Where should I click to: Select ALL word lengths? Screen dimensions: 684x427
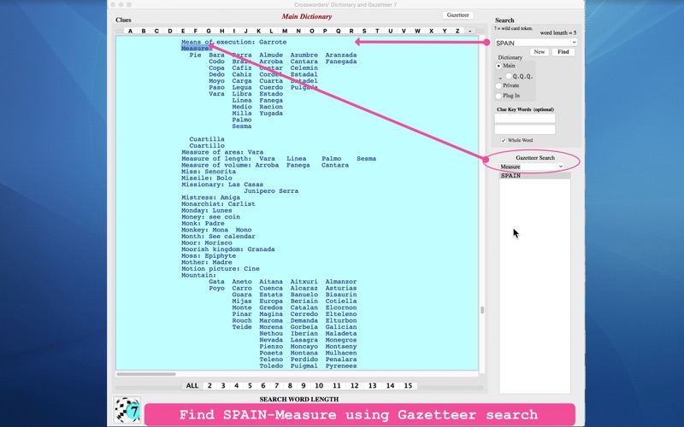point(192,386)
